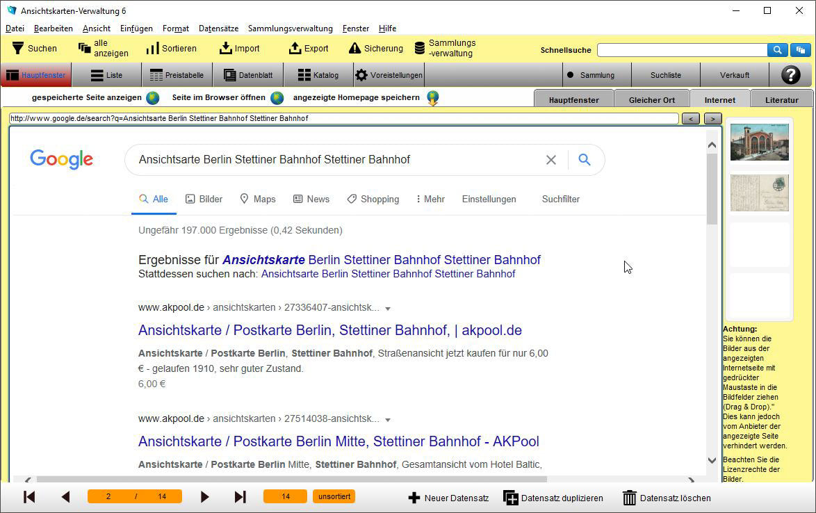Delete record using Datensatz löschen trash icon
The height and width of the screenshot is (513, 816).
click(629, 498)
